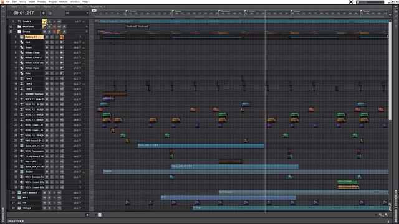Screen dimensions: 399x224
Task: Click the Snare track output arrow icon
Action: 62,47
